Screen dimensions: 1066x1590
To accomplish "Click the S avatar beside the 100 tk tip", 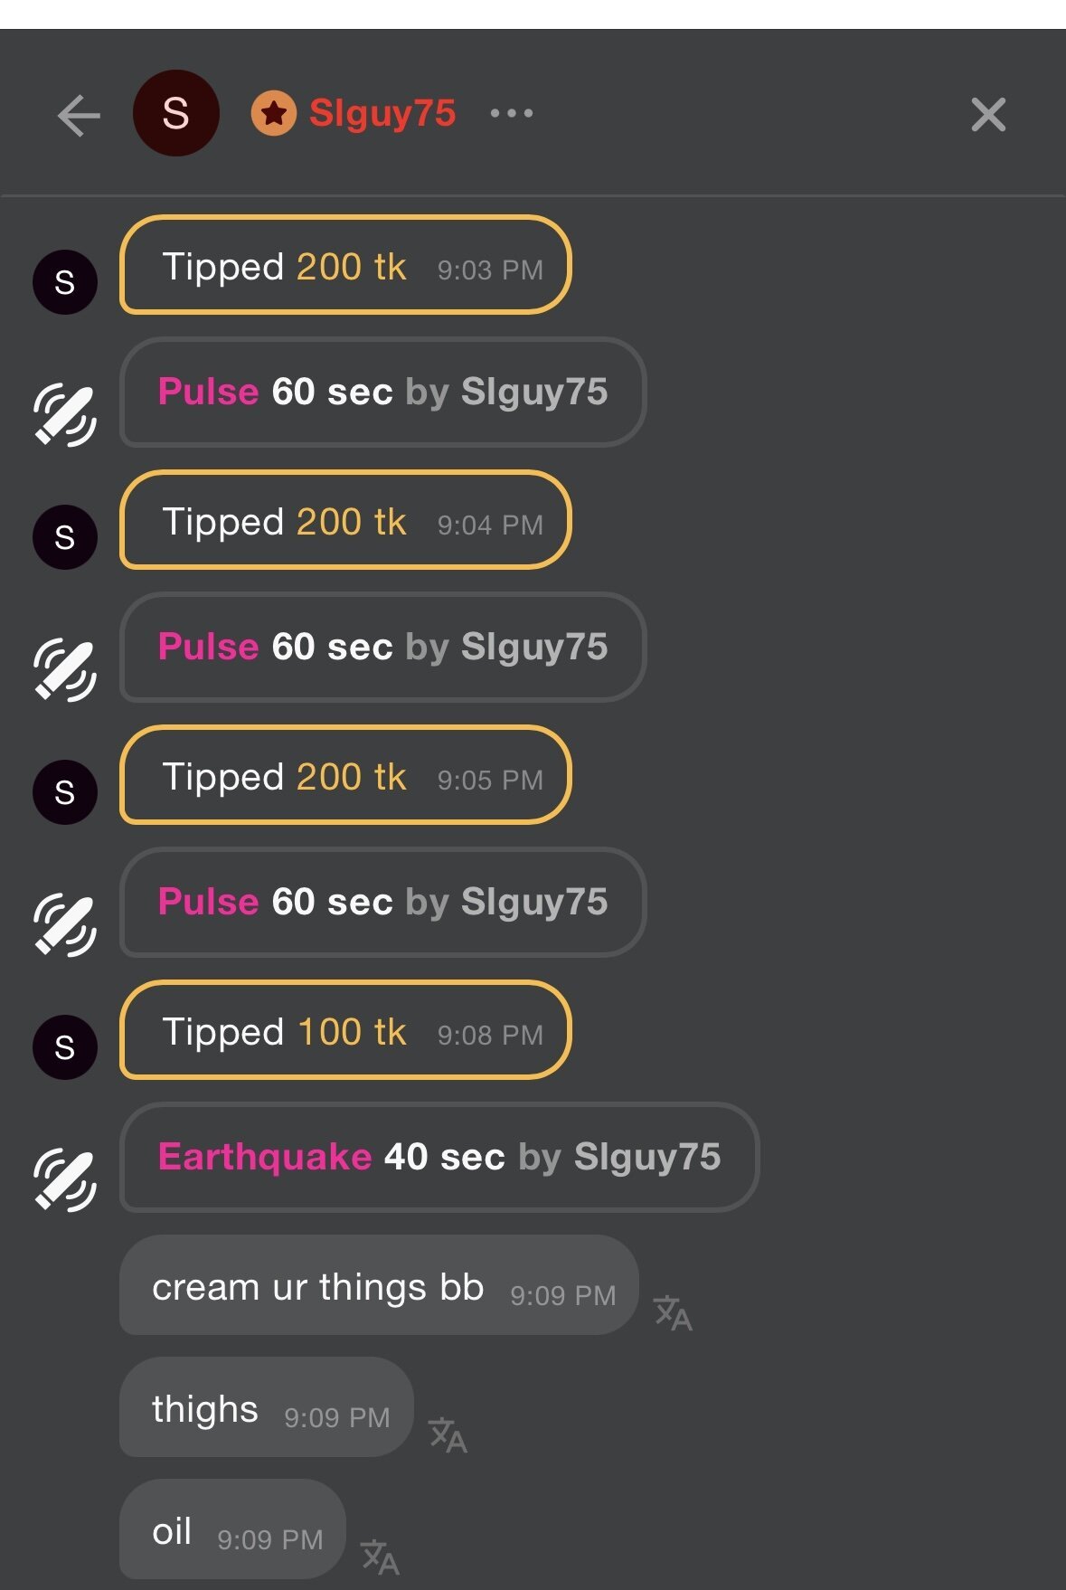I will pyautogui.click(x=65, y=1046).
